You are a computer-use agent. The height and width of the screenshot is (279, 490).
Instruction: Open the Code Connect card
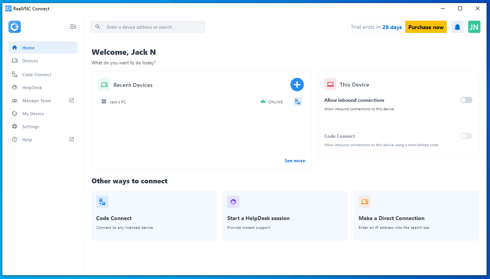[154, 216]
